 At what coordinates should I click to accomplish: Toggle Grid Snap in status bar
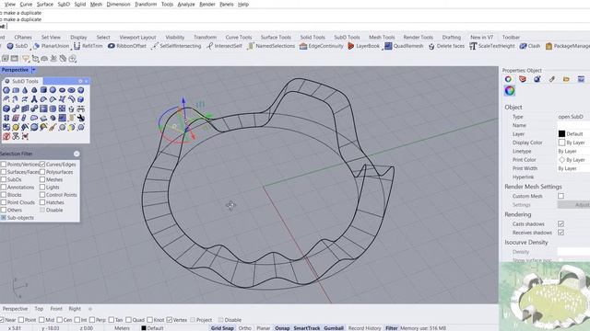(x=222, y=328)
